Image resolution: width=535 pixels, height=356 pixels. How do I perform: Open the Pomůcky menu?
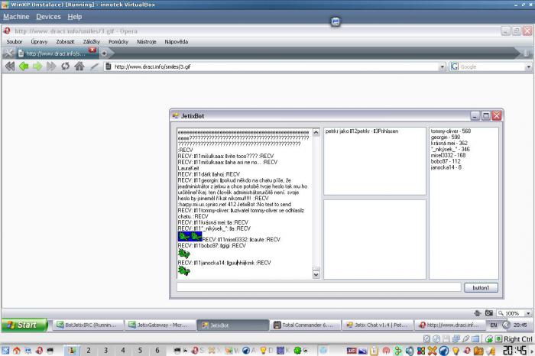(x=118, y=41)
